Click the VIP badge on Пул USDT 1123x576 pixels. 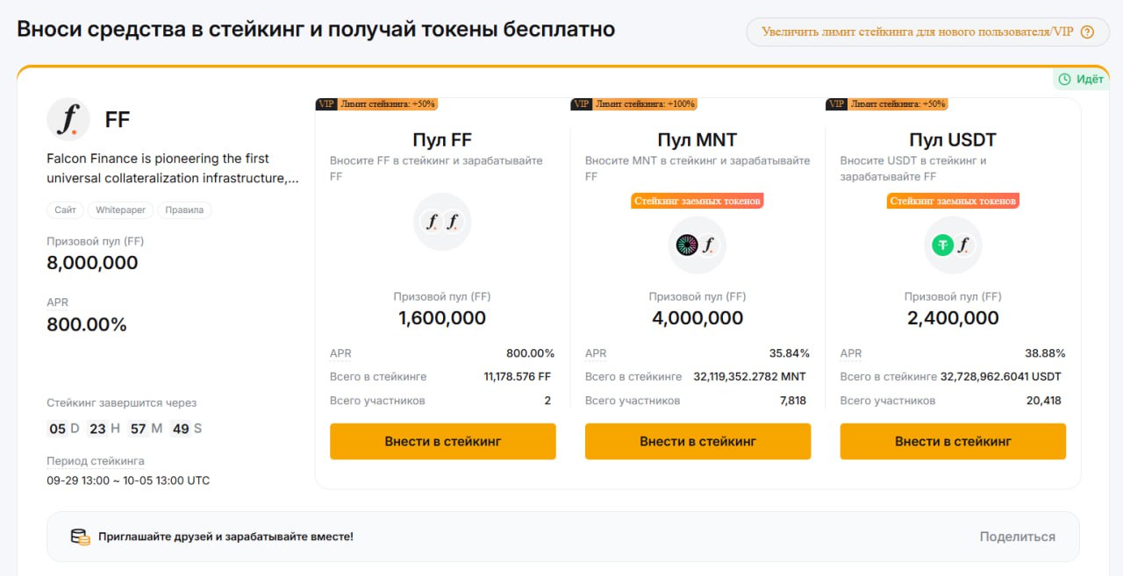click(x=836, y=103)
